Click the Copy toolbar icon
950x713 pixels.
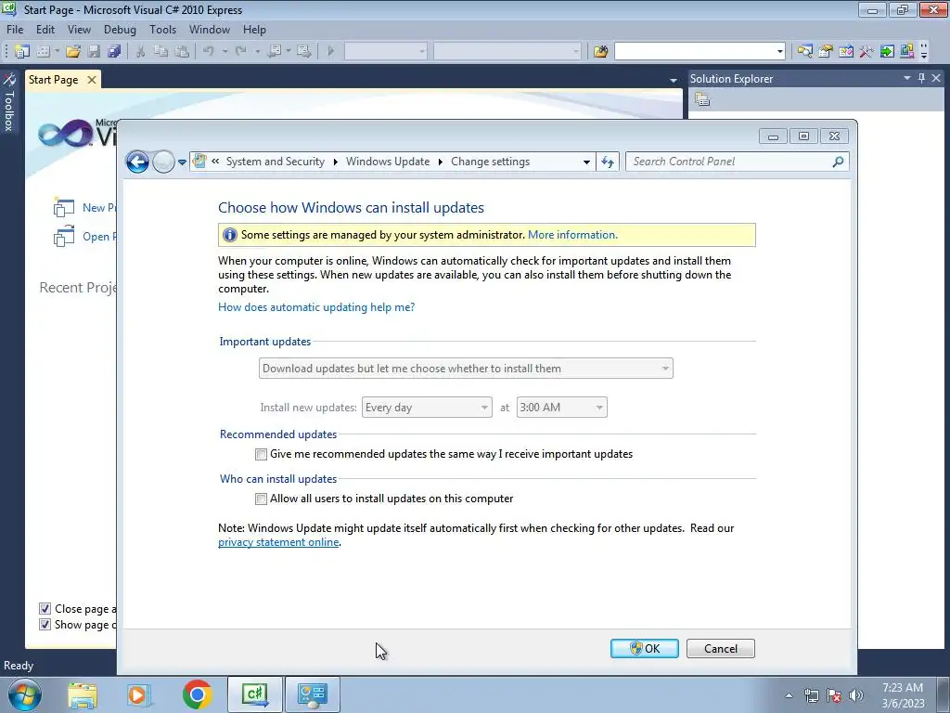click(x=160, y=52)
